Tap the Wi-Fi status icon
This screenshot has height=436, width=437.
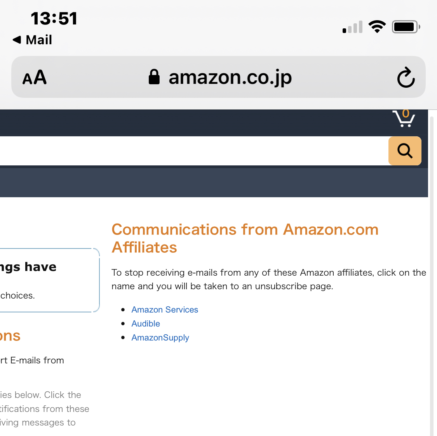point(377,27)
